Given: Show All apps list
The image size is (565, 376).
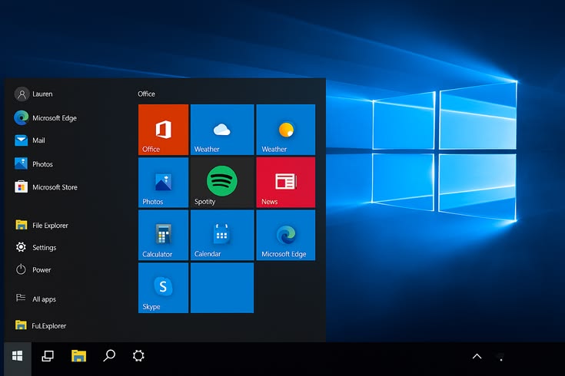Looking at the screenshot, I should click(35, 299).
